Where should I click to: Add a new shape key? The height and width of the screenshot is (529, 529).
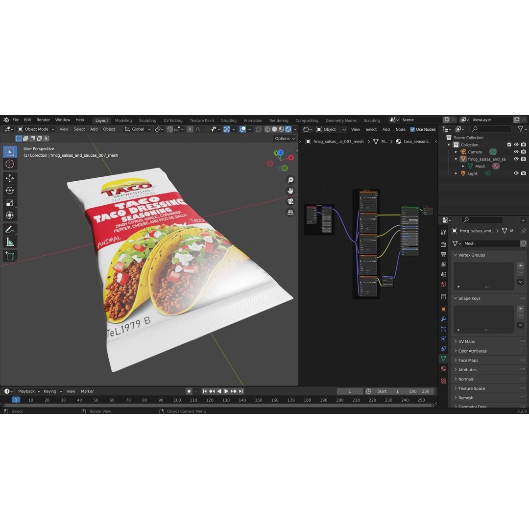pos(521,309)
